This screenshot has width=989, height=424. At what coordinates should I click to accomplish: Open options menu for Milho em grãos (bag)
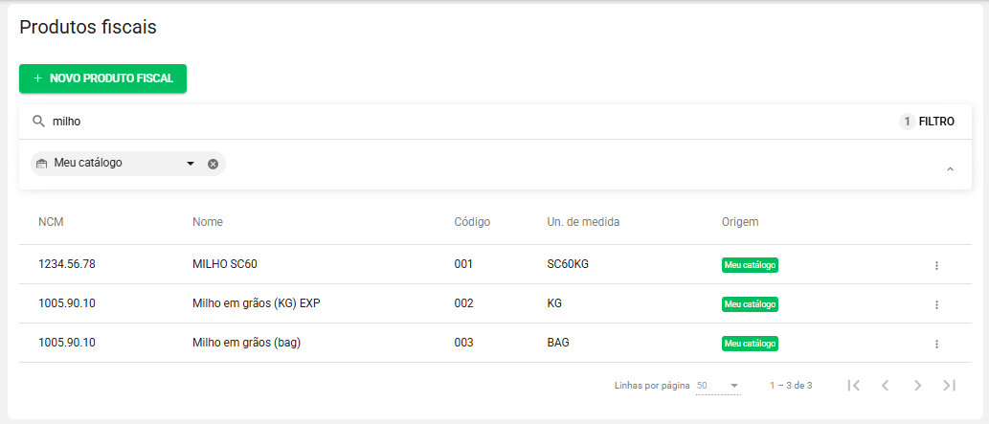[x=936, y=344]
